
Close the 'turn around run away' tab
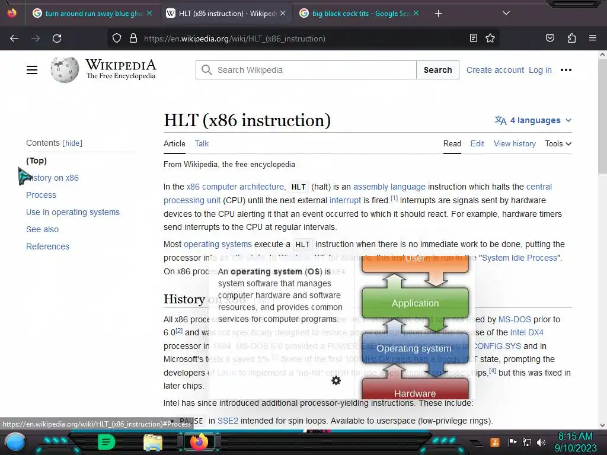tap(149, 13)
